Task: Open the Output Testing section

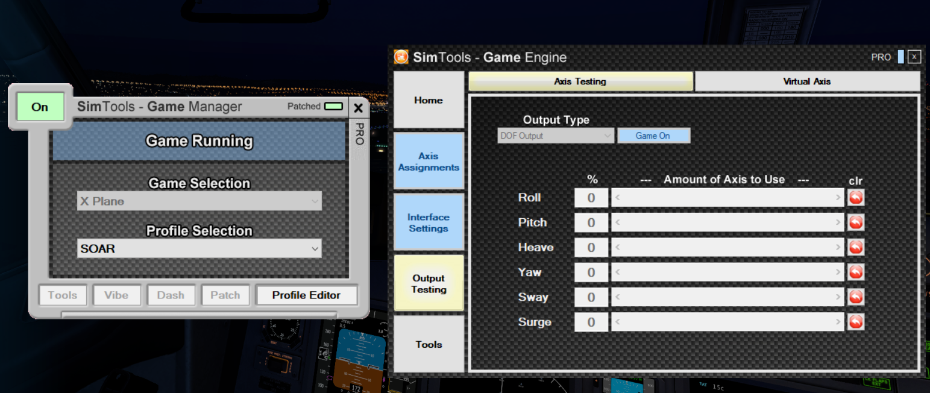Action: [x=429, y=283]
